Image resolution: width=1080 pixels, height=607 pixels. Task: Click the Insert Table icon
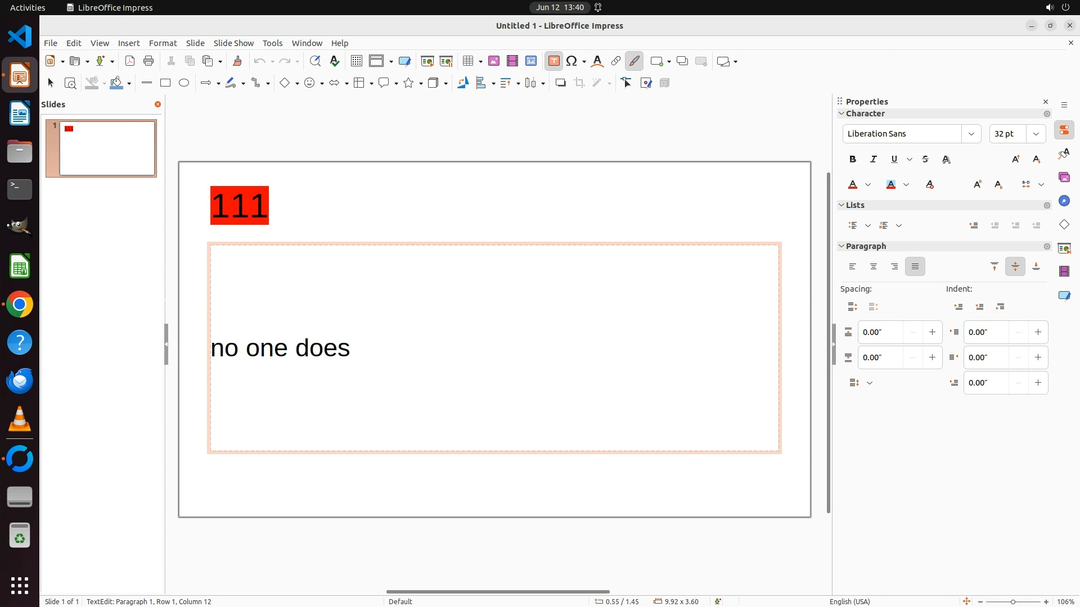(x=468, y=61)
